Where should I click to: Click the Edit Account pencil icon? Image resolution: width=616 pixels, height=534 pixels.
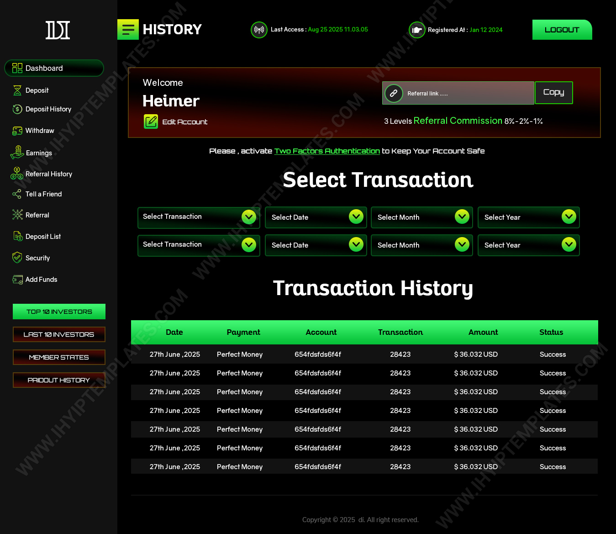151,122
